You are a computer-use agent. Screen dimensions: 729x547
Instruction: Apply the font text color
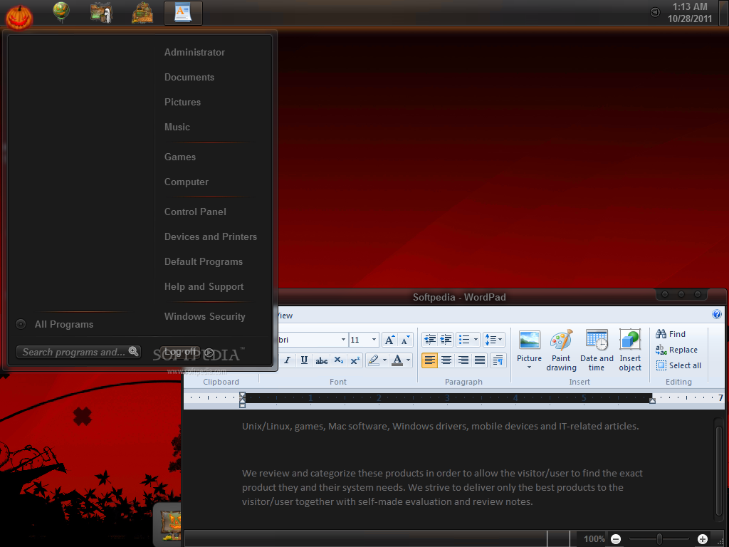click(397, 360)
